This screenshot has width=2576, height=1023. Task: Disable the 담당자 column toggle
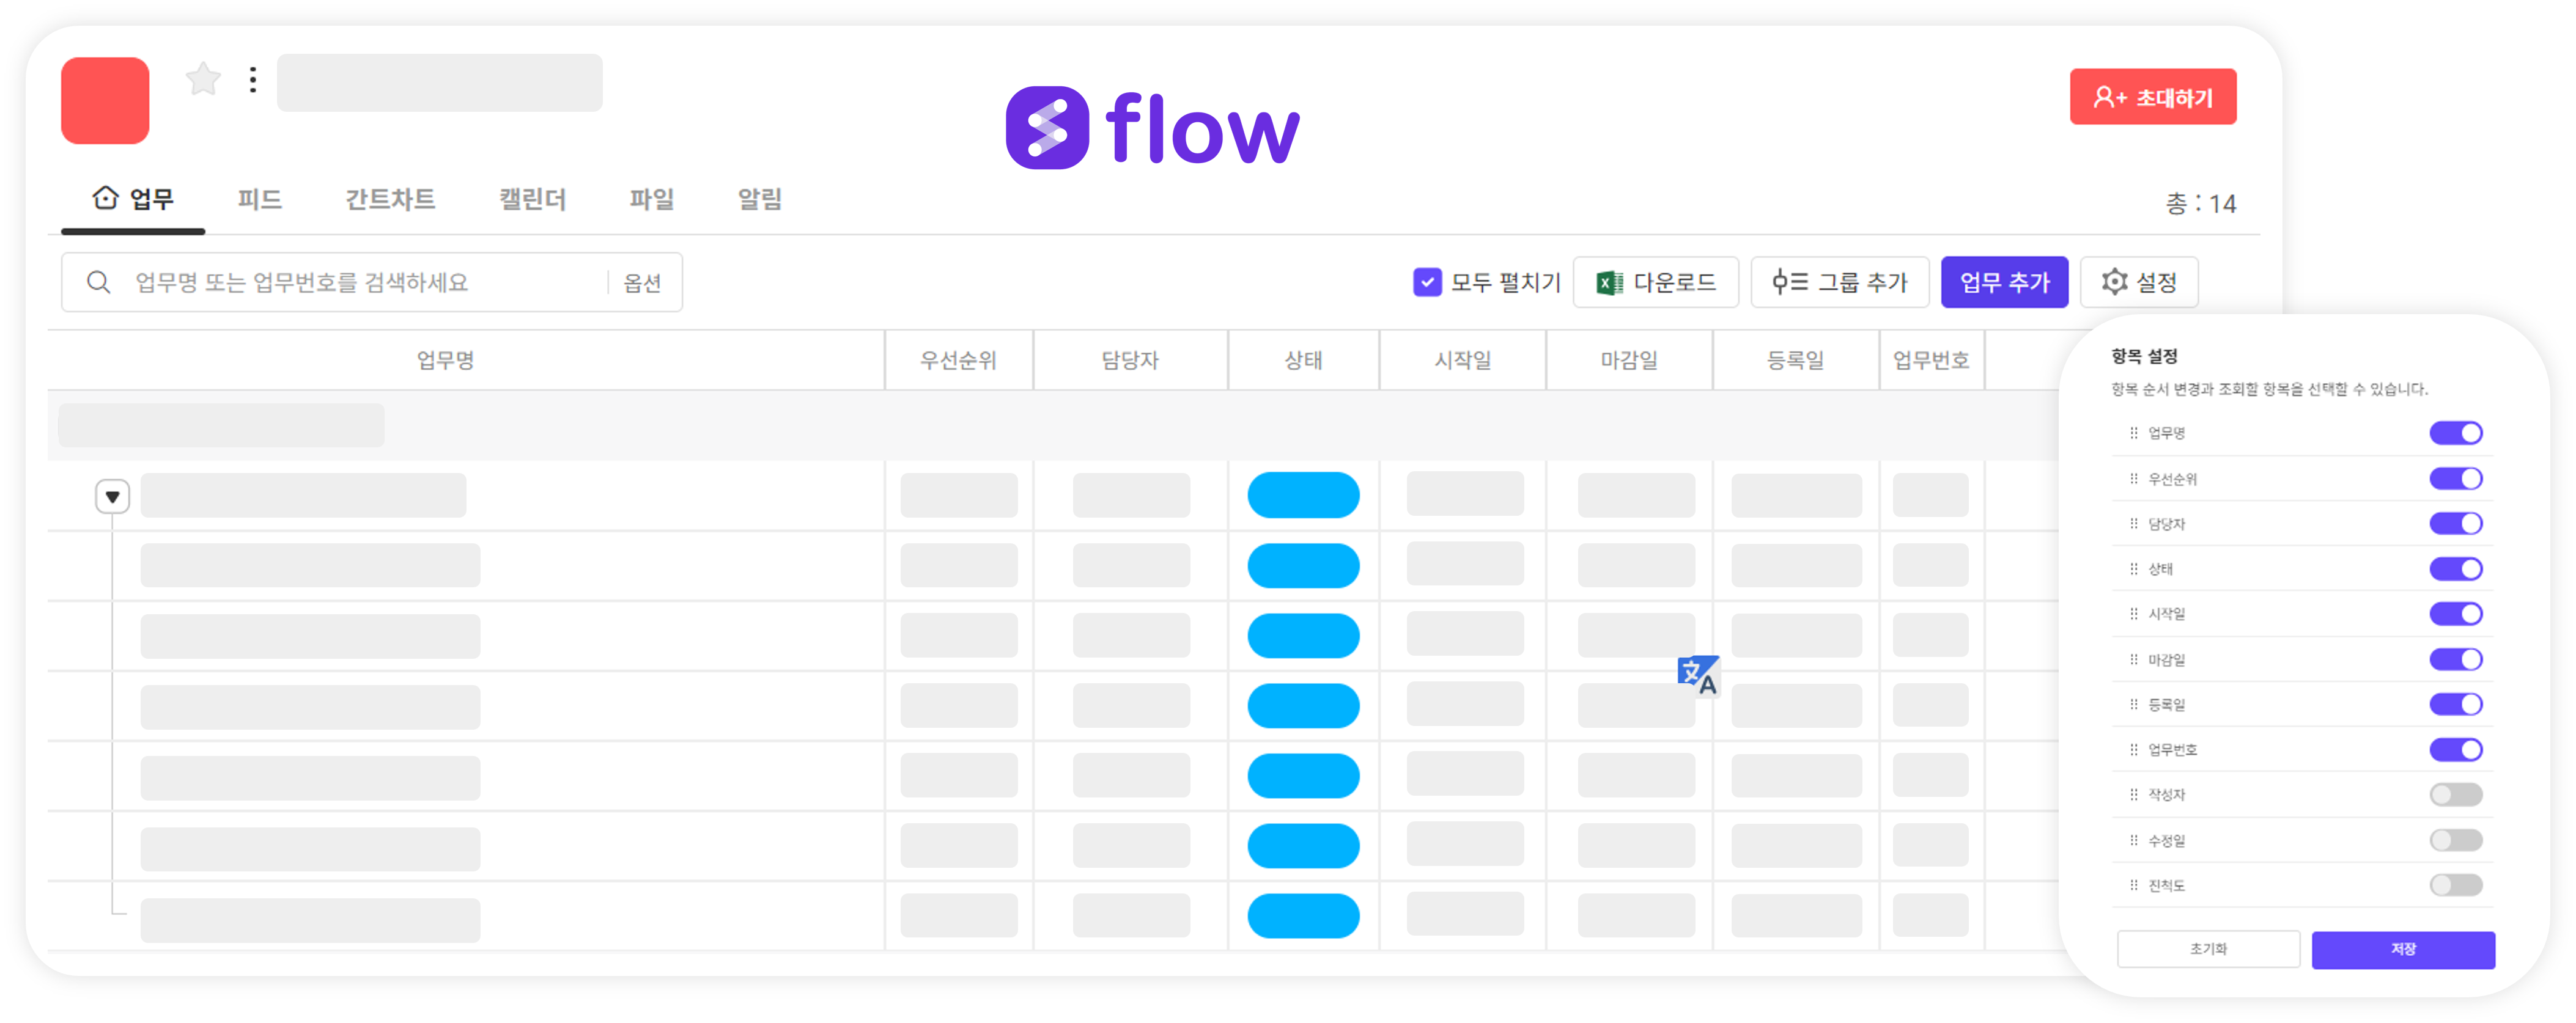point(2456,524)
